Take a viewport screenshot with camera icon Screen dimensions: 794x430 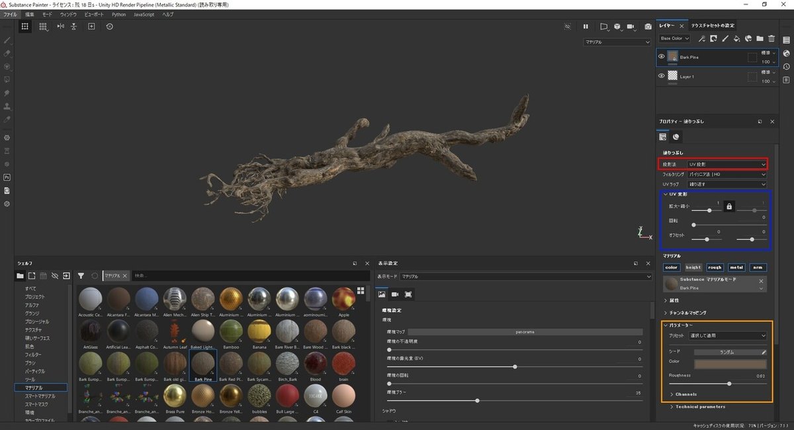(x=648, y=26)
